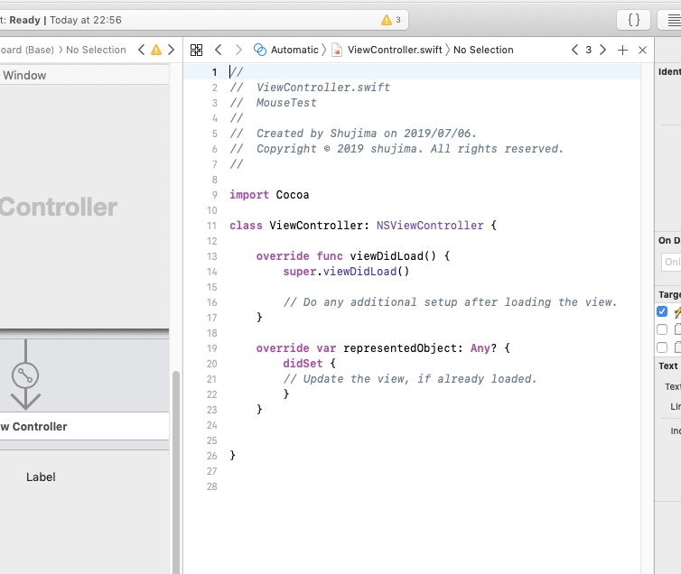
Task: Open No Selection menu in storyboard jump bar
Action: click(x=96, y=50)
